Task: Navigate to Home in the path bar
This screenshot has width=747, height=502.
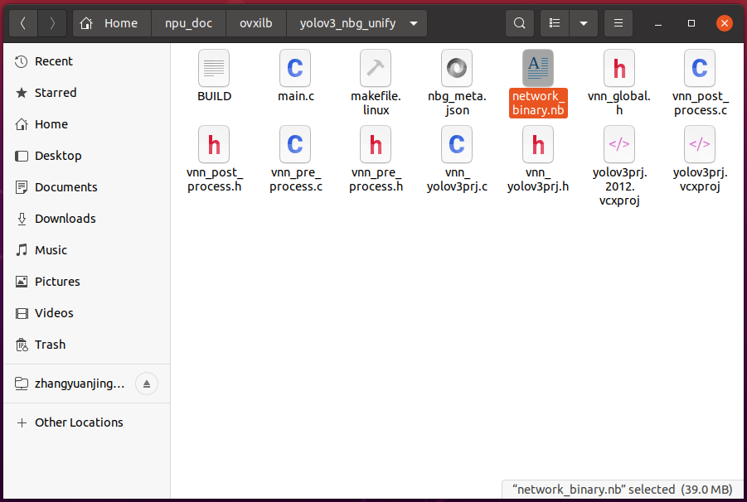Action: pyautogui.click(x=112, y=23)
